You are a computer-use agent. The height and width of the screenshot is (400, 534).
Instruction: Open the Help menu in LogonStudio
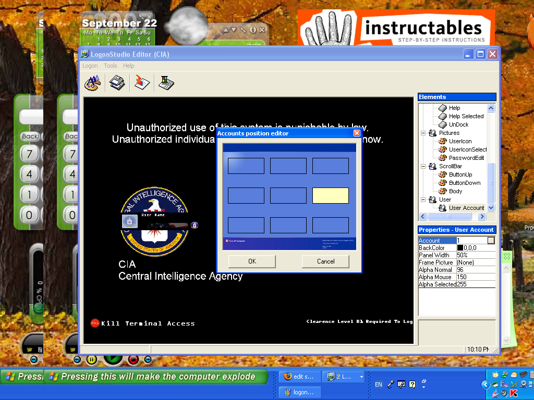pyautogui.click(x=128, y=66)
